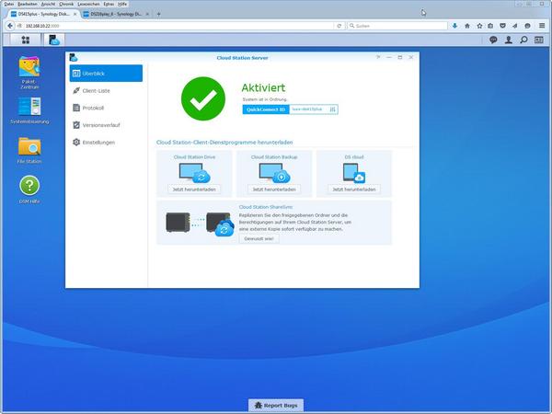Click the copy icon beside QuickConnect ID
Viewport: 552px width, 414px height.
point(333,109)
